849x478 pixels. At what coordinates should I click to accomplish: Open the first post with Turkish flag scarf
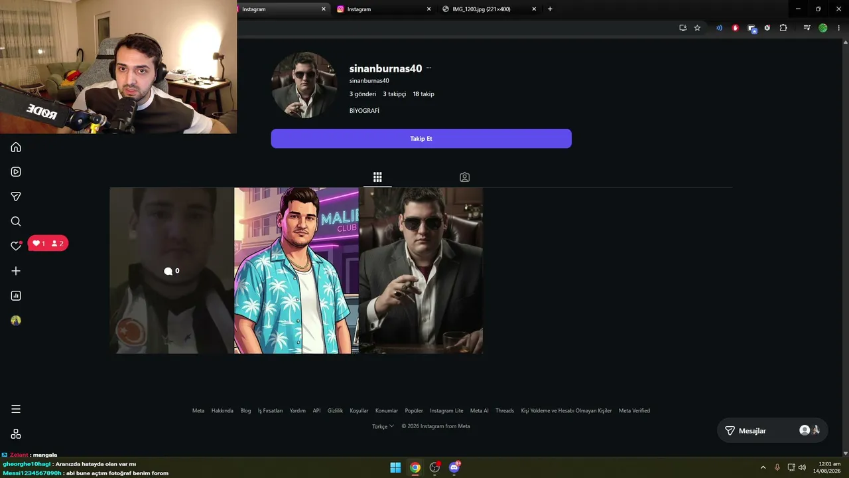click(x=172, y=270)
